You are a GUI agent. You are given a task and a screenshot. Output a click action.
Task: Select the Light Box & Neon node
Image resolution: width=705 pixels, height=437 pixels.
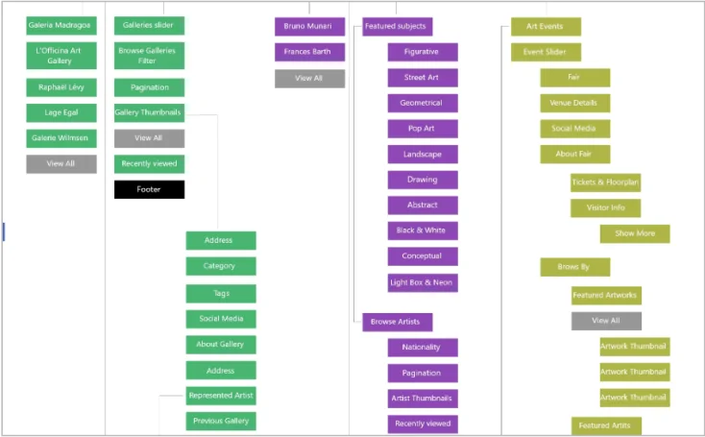point(423,282)
